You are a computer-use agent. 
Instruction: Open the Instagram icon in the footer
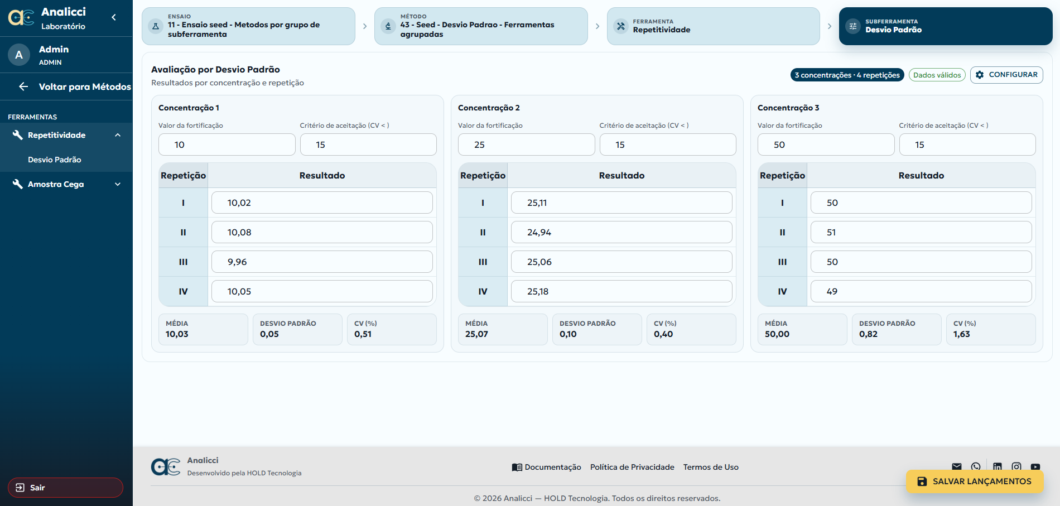1016,467
